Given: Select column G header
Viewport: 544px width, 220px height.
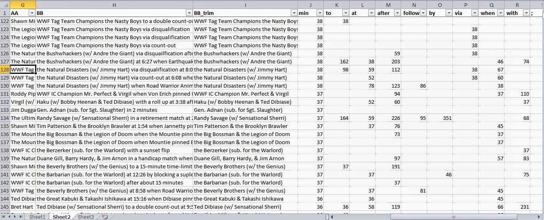Looking at the screenshot, I should click(x=23, y=4).
